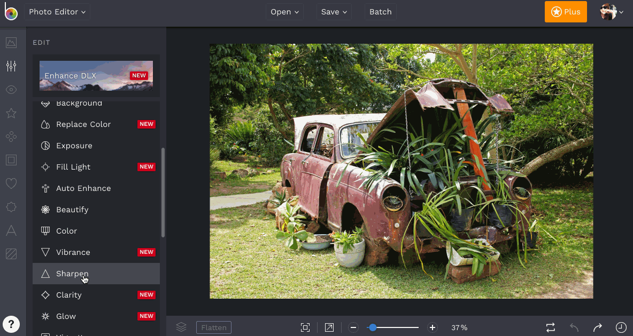Select the Fill Light tool

tap(96, 167)
